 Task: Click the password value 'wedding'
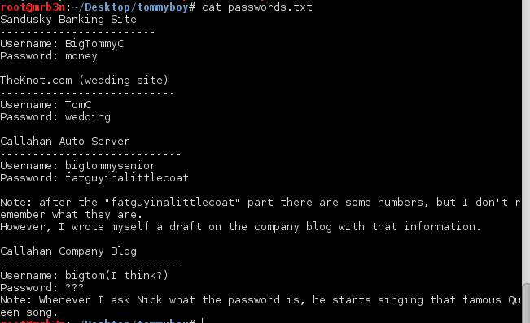pos(88,117)
